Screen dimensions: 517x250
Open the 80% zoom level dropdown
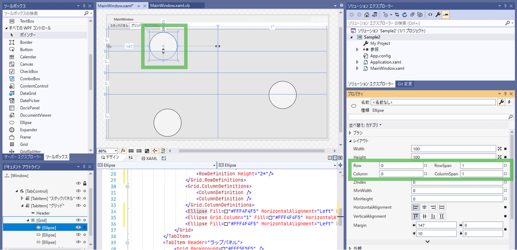click(115, 151)
